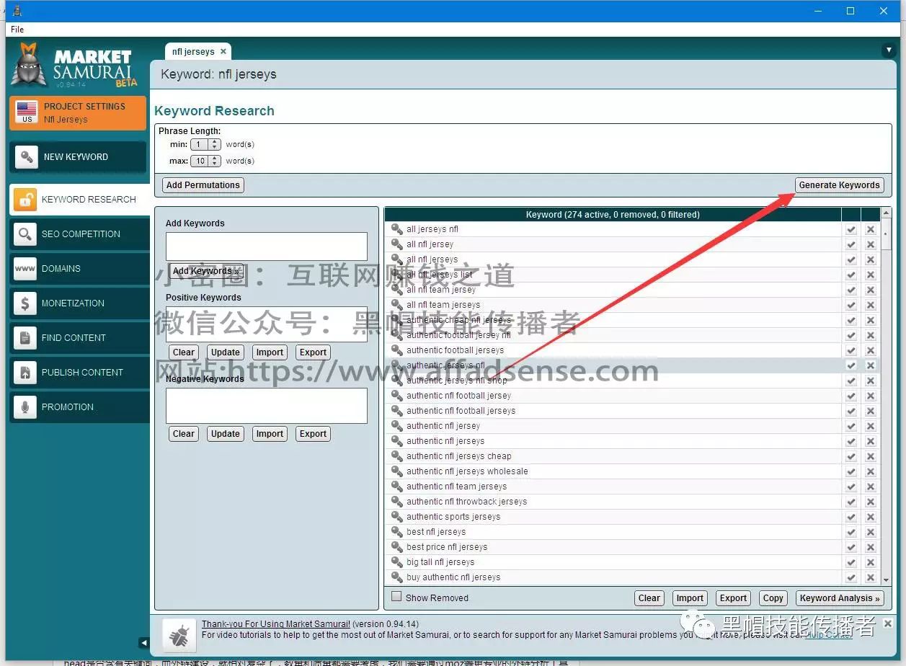Click the Add Keywords » button
The width and height of the screenshot is (906, 666).
206,271
